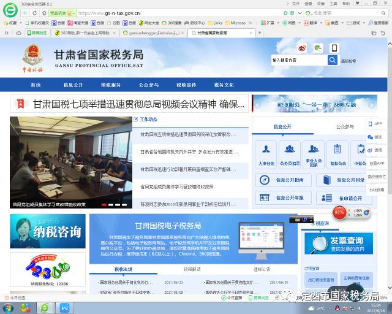Open 税务文化 in navigation bar

pyautogui.click(x=224, y=85)
